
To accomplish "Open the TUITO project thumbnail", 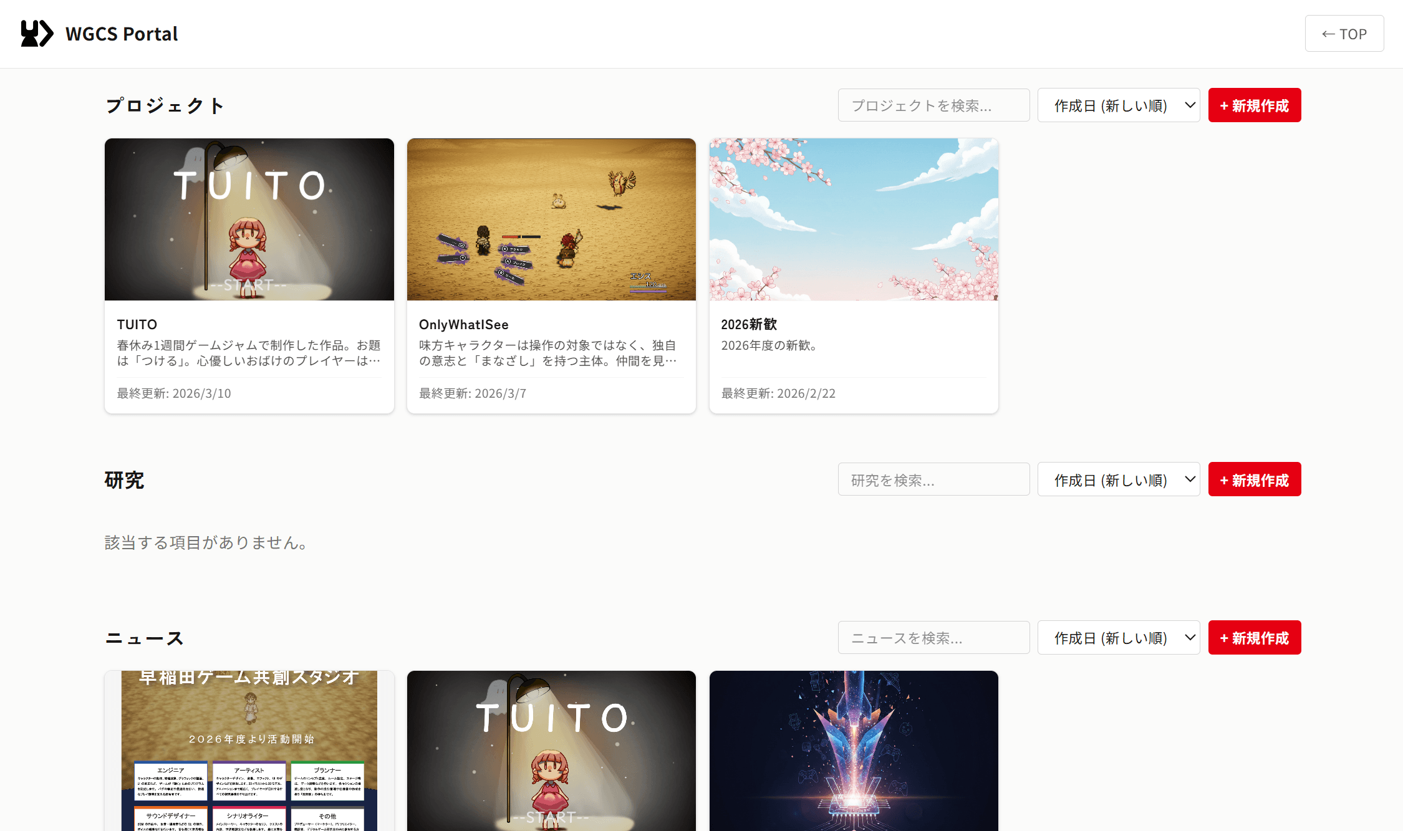I will click(249, 219).
